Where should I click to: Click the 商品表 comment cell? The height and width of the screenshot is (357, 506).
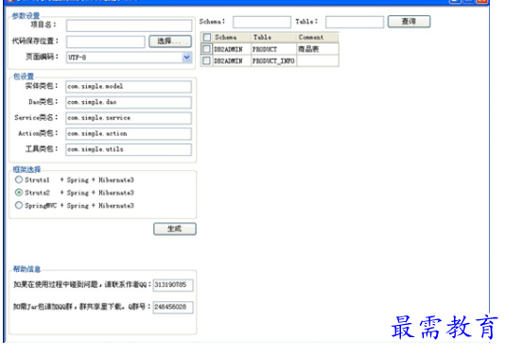318,49
